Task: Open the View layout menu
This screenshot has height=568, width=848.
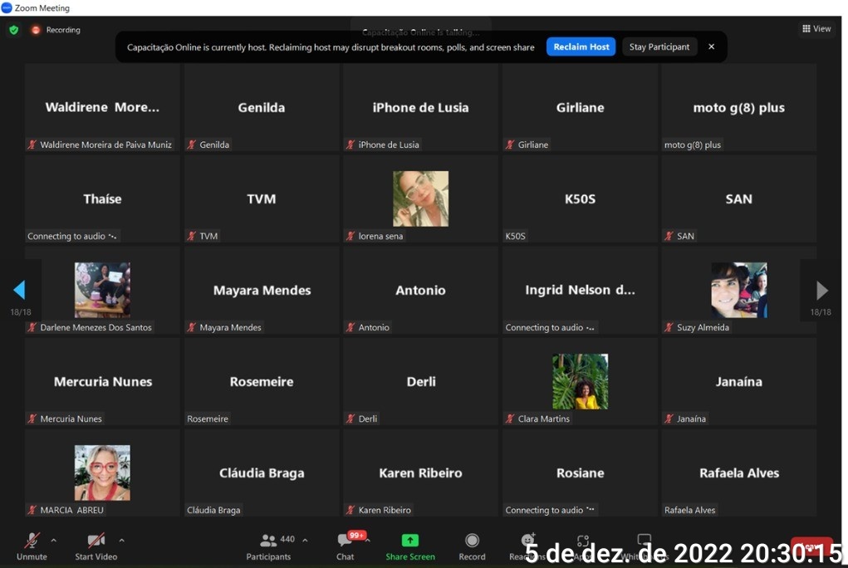Action: pyautogui.click(x=816, y=29)
